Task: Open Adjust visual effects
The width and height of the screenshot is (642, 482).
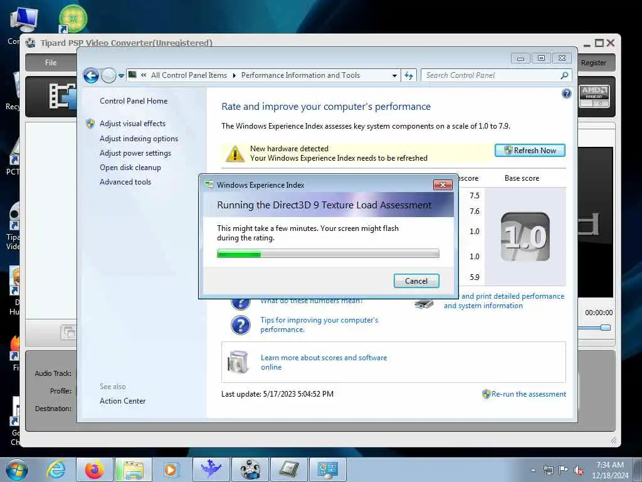Action: (x=133, y=124)
